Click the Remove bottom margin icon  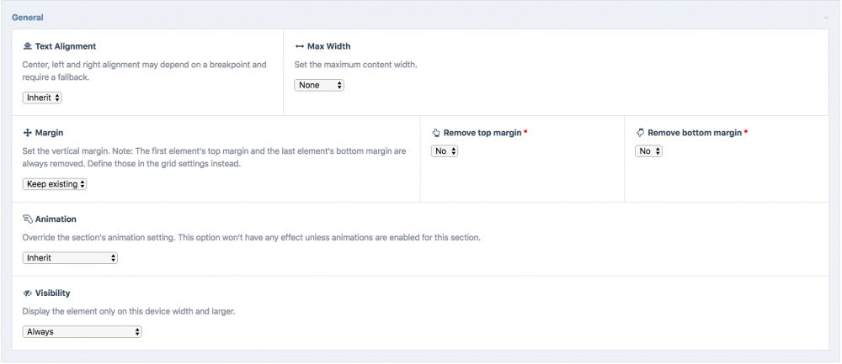click(x=641, y=133)
